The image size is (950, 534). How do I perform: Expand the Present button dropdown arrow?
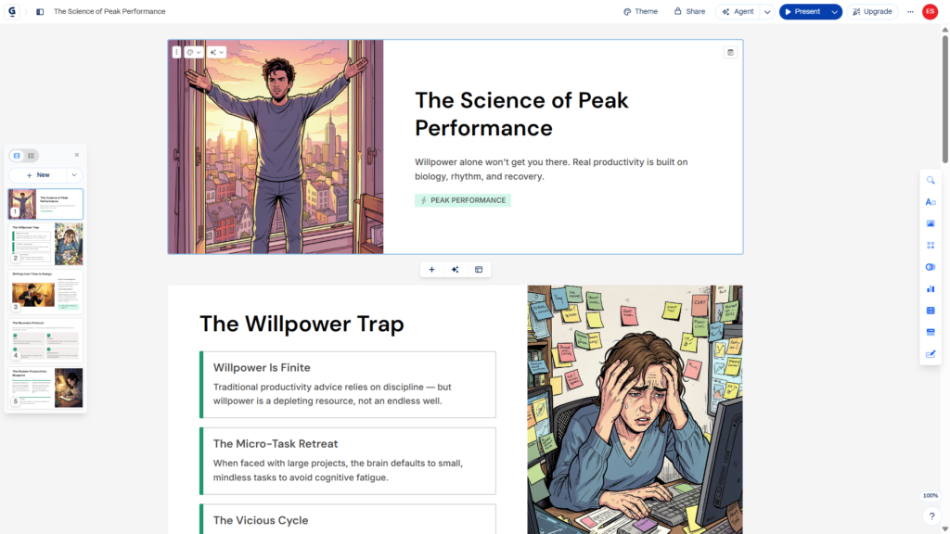(834, 11)
